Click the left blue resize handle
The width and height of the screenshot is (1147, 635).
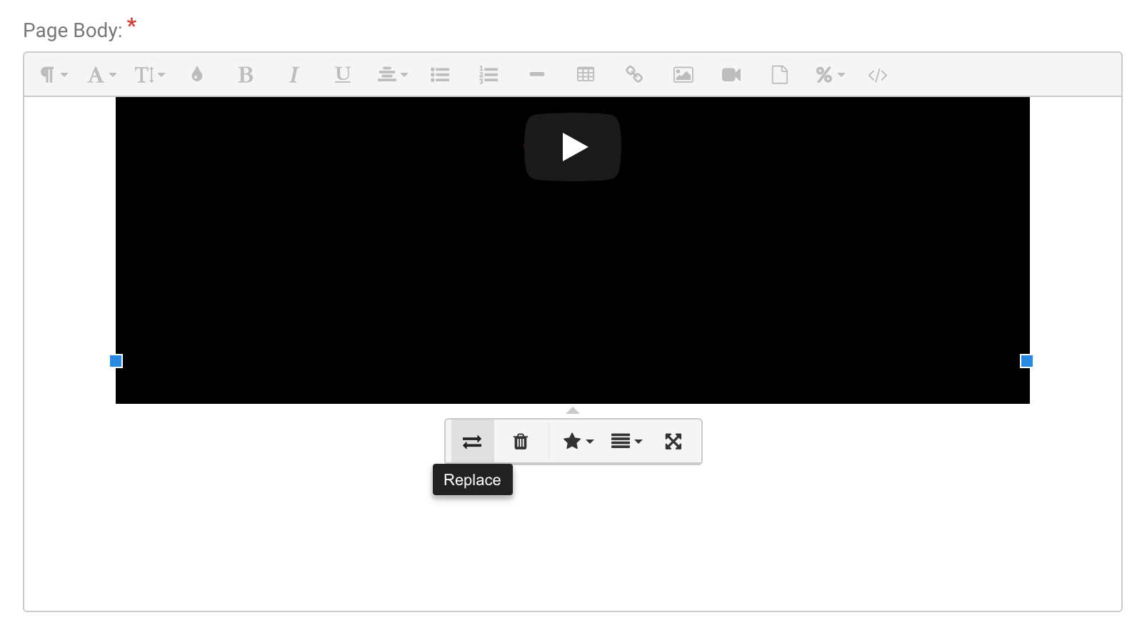coord(116,361)
